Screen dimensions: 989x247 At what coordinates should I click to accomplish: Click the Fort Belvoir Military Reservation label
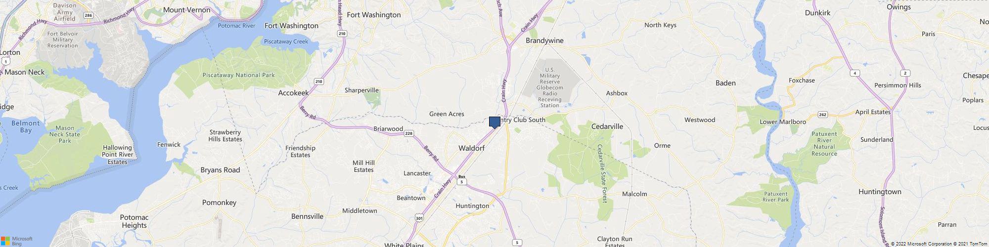[63, 40]
